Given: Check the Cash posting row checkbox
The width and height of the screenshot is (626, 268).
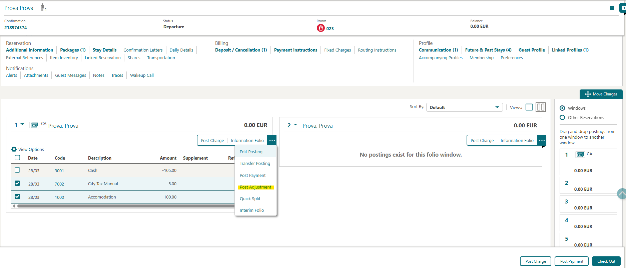Looking at the screenshot, I should coord(17,170).
